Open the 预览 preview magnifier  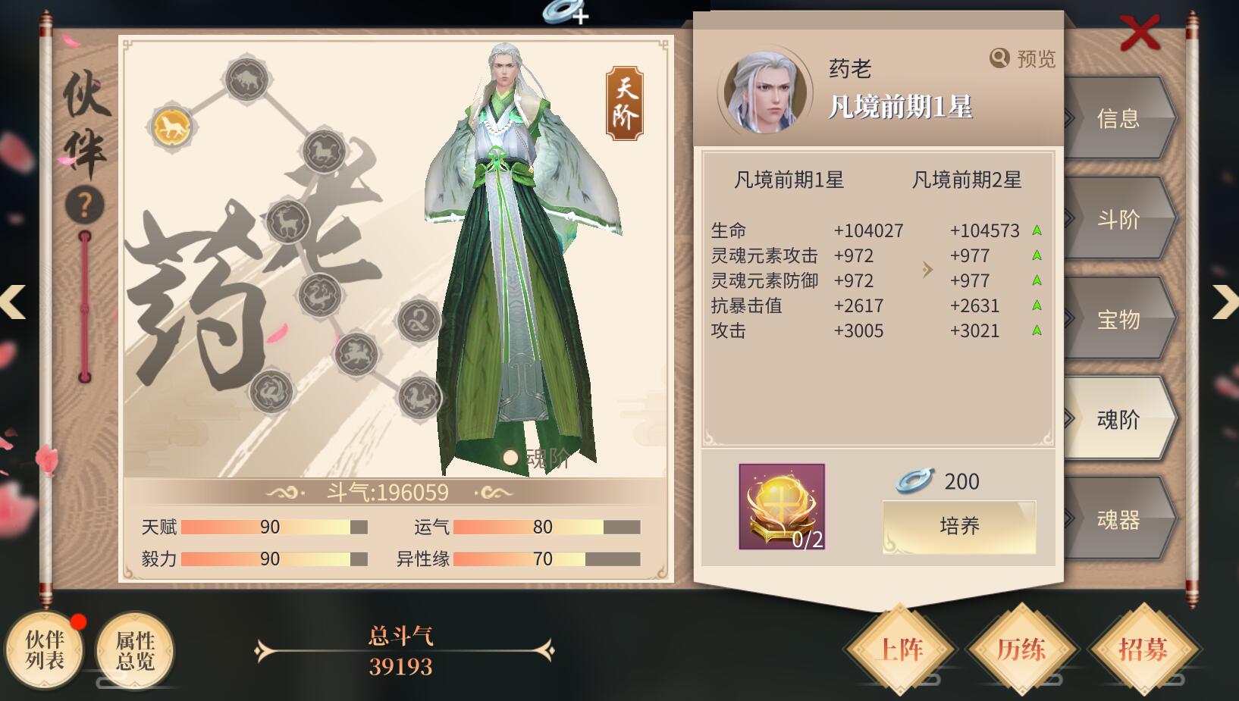(x=1022, y=58)
